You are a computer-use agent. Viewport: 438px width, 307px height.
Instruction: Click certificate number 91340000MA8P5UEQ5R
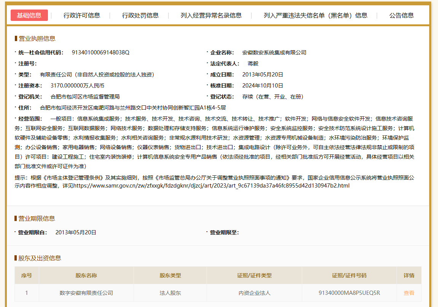(x=349, y=293)
